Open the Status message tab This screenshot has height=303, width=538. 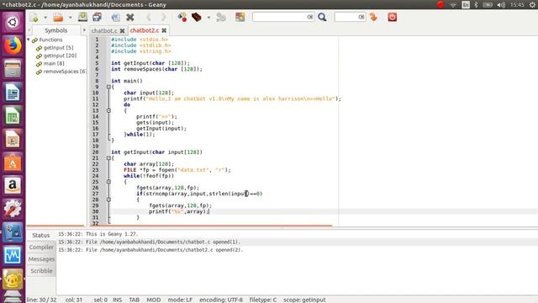[41, 236]
